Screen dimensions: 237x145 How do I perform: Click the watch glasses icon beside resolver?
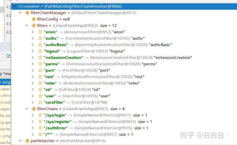[21, 6]
